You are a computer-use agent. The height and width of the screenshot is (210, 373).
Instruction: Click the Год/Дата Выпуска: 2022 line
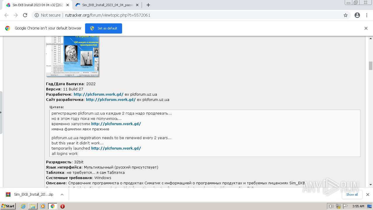tap(71, 84)
